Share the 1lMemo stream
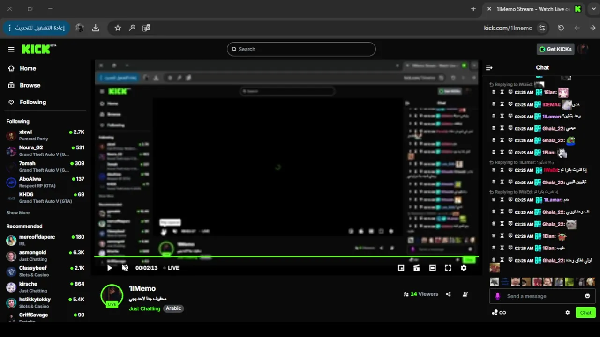Viewport: 600px width, 337px height. click(449, 294)
